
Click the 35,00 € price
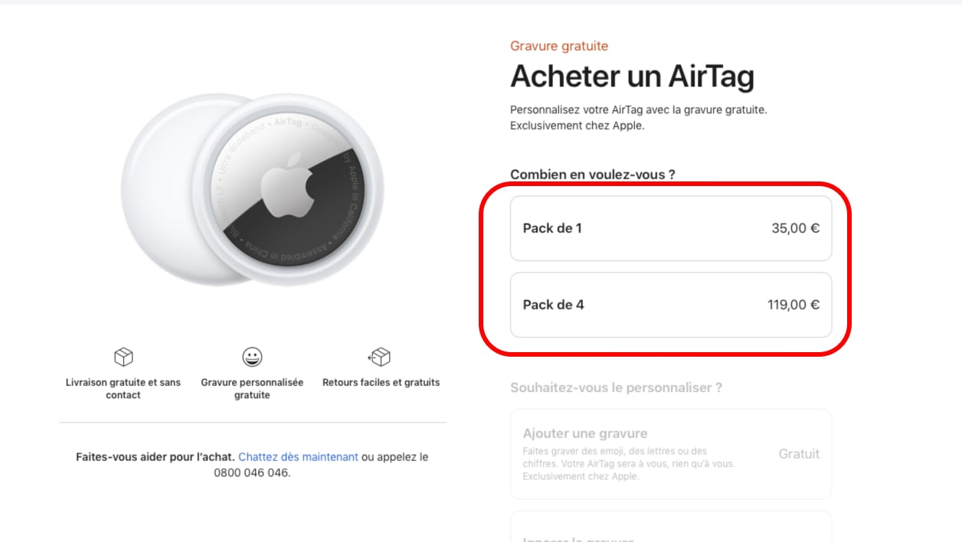(x=796, y=228)
